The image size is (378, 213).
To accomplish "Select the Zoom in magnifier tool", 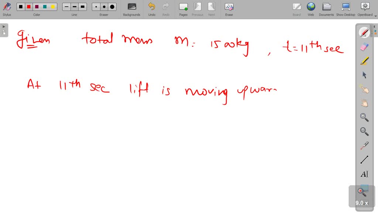I will [364, 117].
